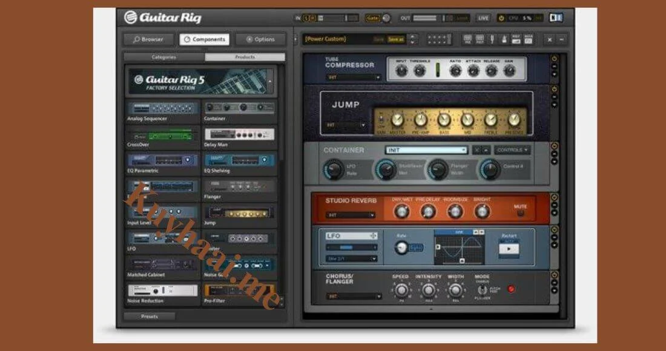Screen dimensions: 666x351
Task: Switch to the Components tab
Action: click(204, 39)
